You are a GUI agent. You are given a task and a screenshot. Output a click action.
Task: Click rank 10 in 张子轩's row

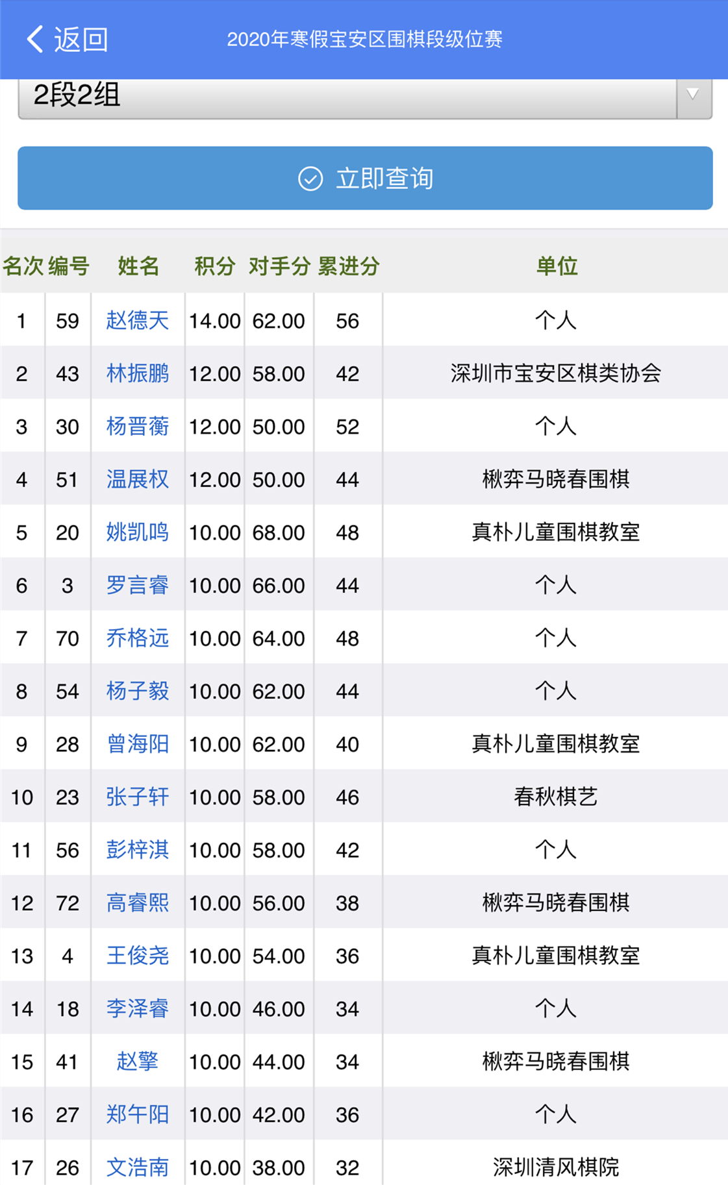point(22,797)
